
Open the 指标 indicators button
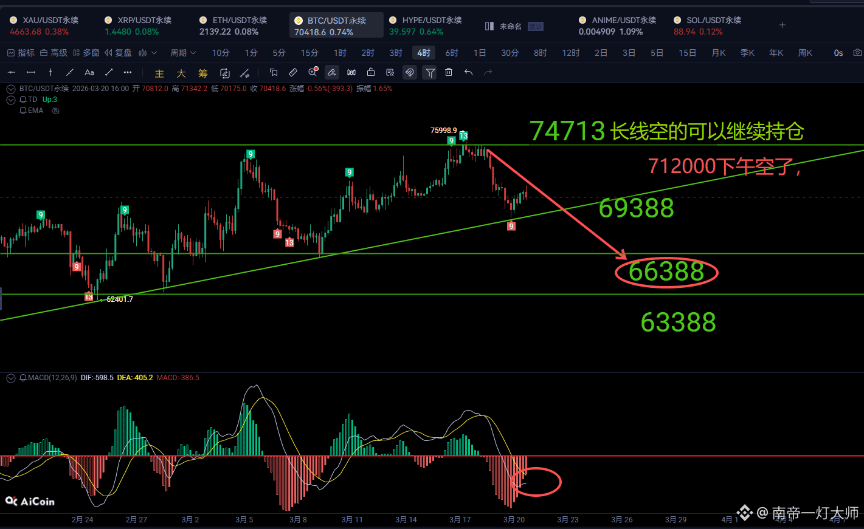tap(21, 53)
